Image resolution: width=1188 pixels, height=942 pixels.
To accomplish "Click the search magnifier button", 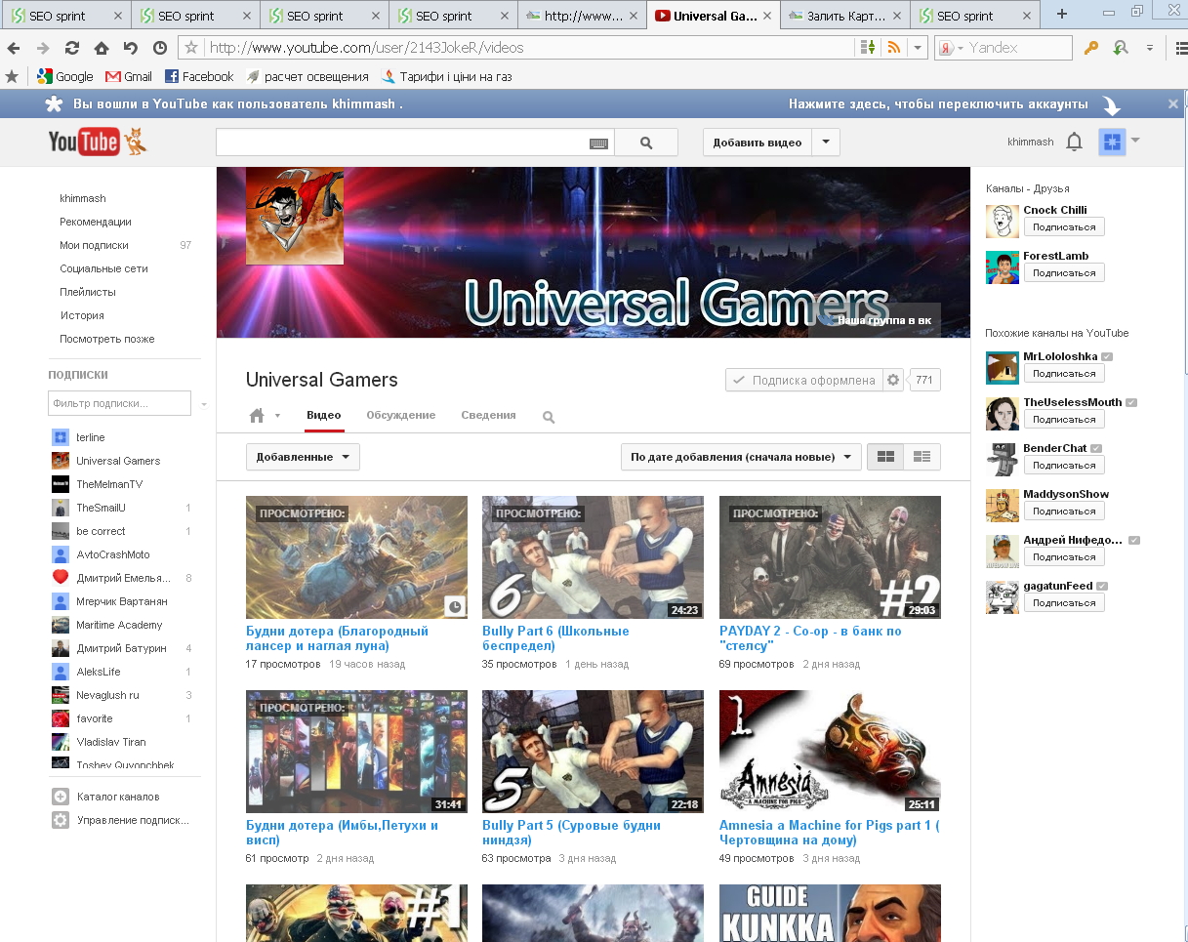I will pyautogui.click(x=645, y=143).
